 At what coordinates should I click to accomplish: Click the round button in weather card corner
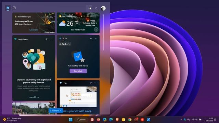[x=96, y=30]
